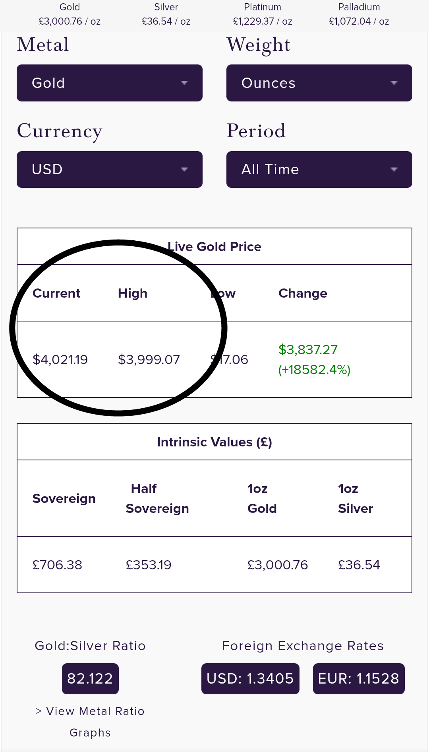Click the USD: 1.3405 exchange rate badge
This screenshot has height=752, width=429.
250,678
